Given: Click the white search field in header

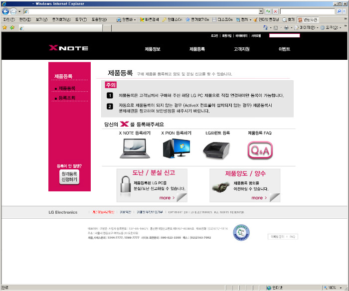Looking at the screenshot, I should (284, 36).
